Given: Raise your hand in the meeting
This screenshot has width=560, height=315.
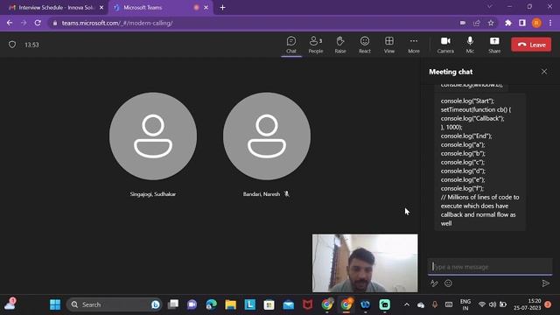Looking at the screenshot, I should (x=340, y=45).
